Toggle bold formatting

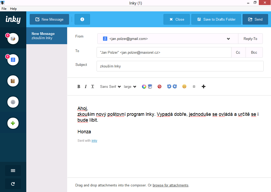(x=79, y=87)
